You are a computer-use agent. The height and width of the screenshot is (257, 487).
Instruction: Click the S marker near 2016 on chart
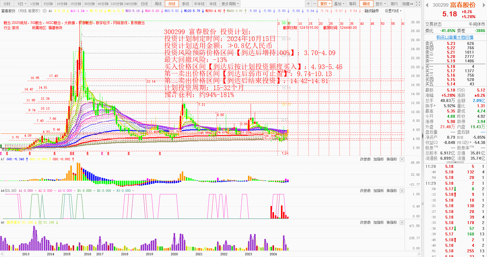coord(88,154)
